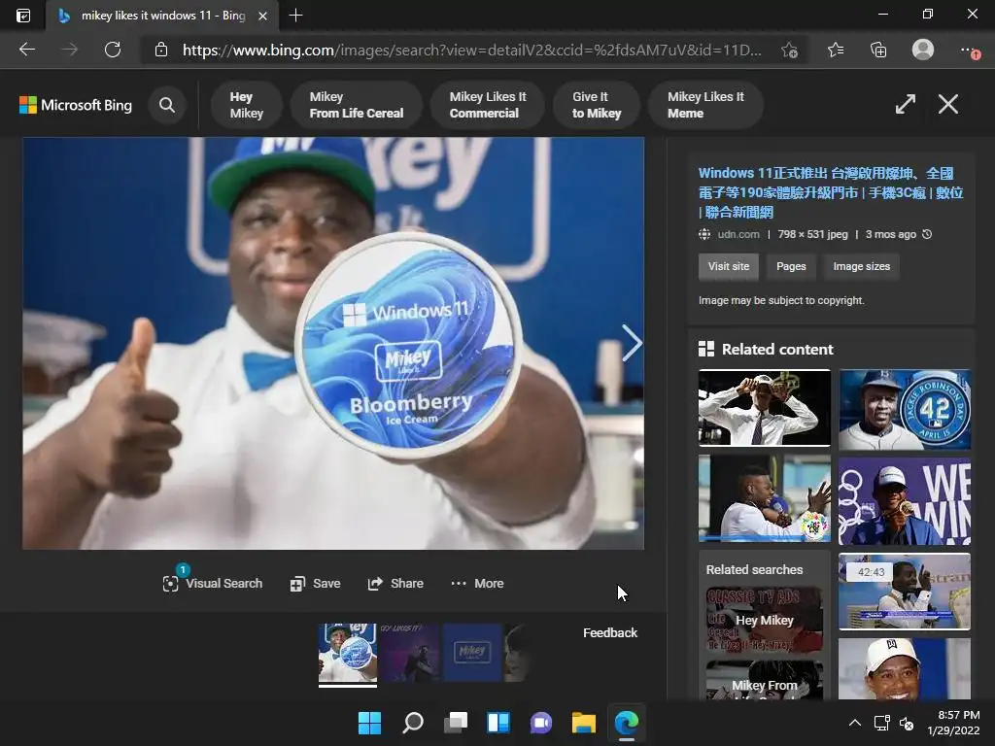Select the purple filmstrip thumbnail
Image resolution: width=995 pixels, height=746 pixels.
410,653
